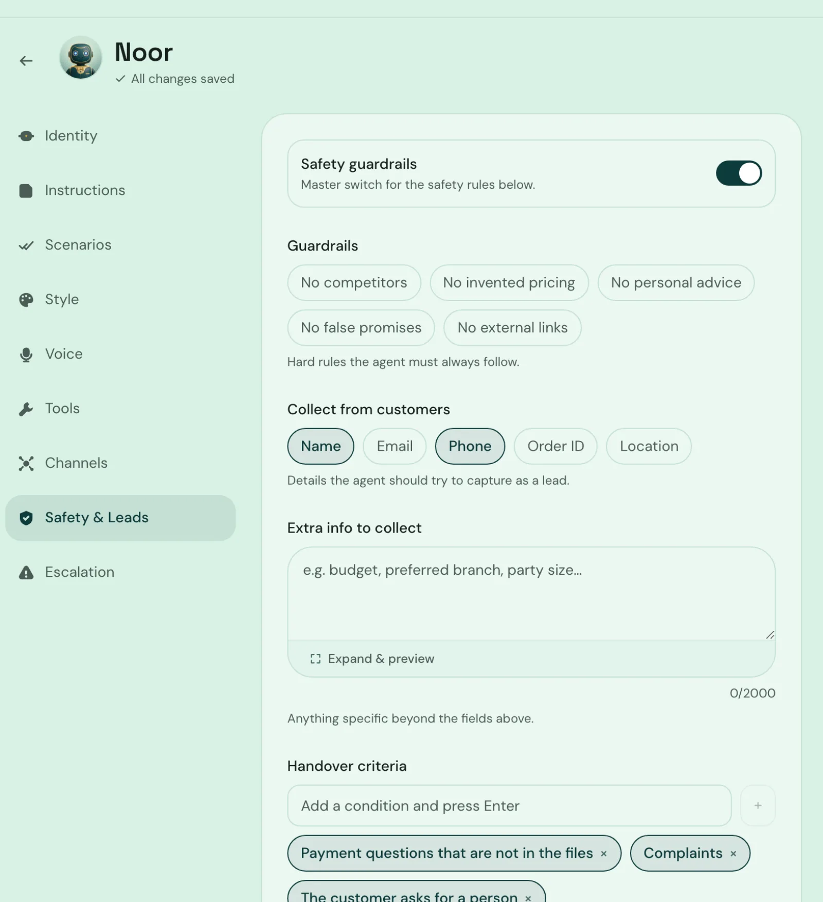Open the Identity section label
823x902 pixels.
point(71,136)
